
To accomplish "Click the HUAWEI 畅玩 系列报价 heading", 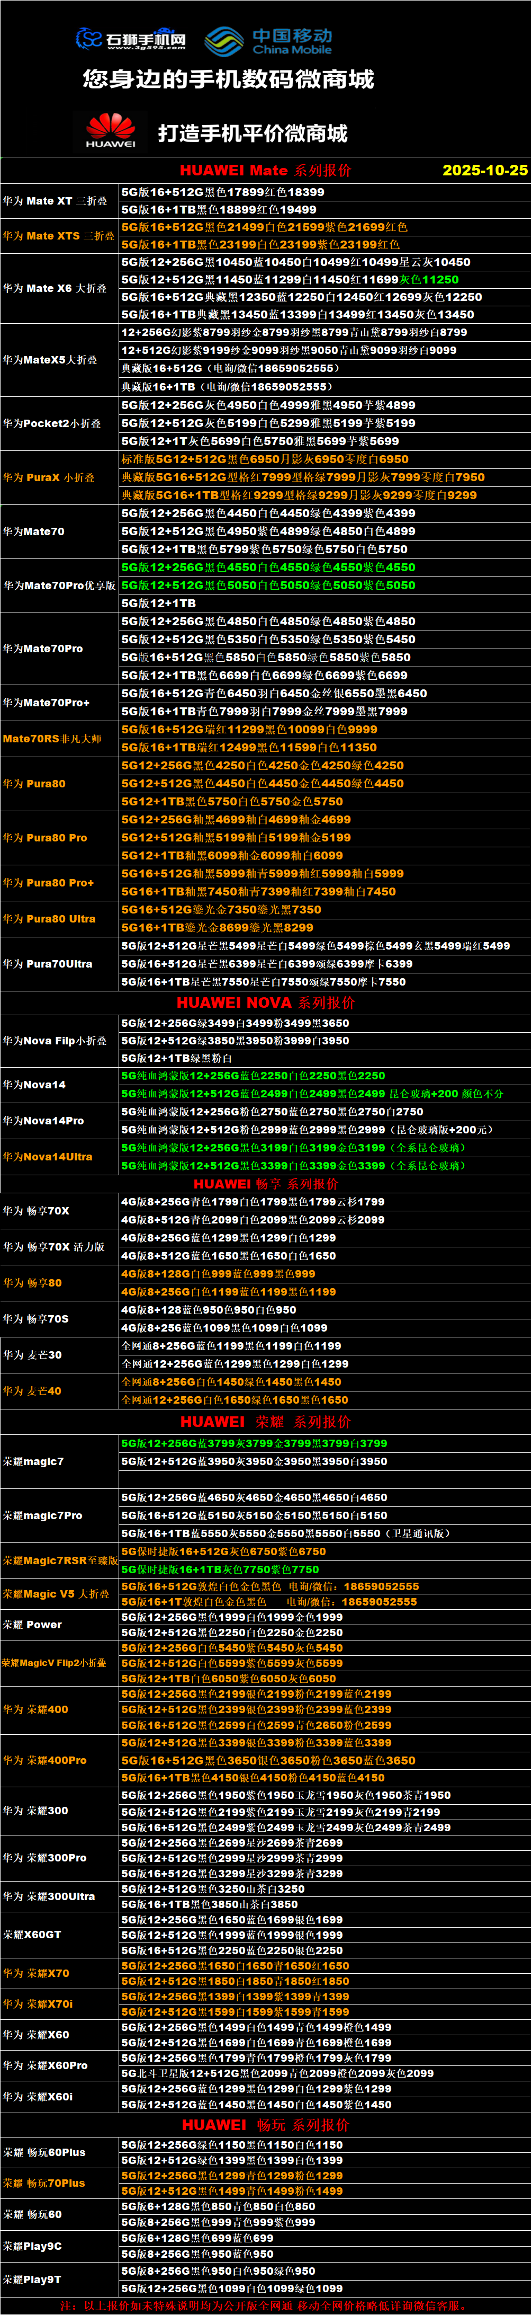I will click(266, 2124).
